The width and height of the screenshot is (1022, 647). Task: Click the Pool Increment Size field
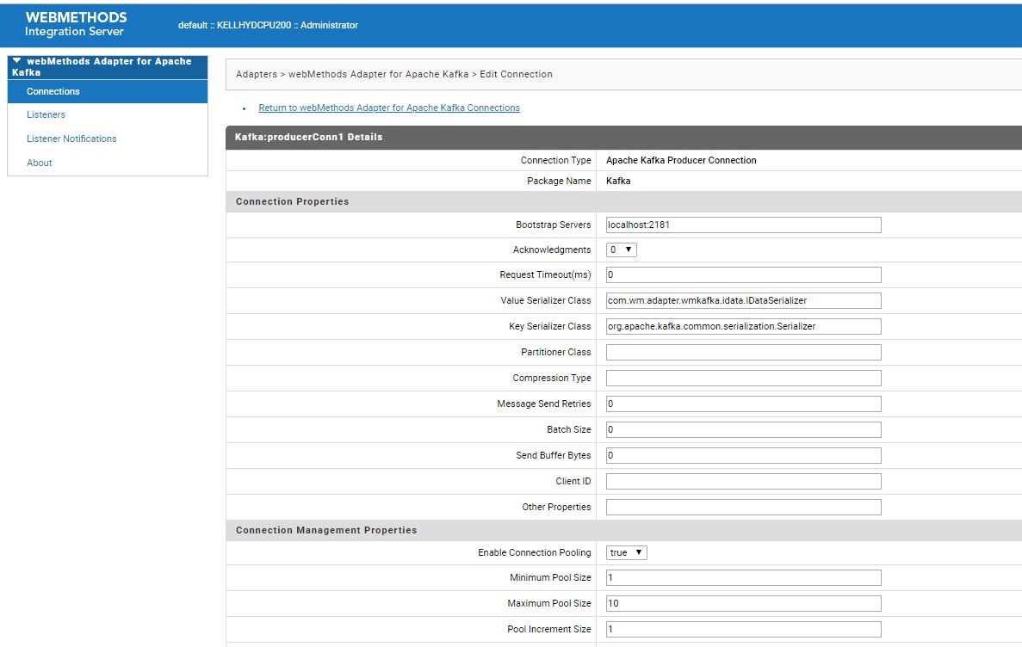(x=743, y=630)
